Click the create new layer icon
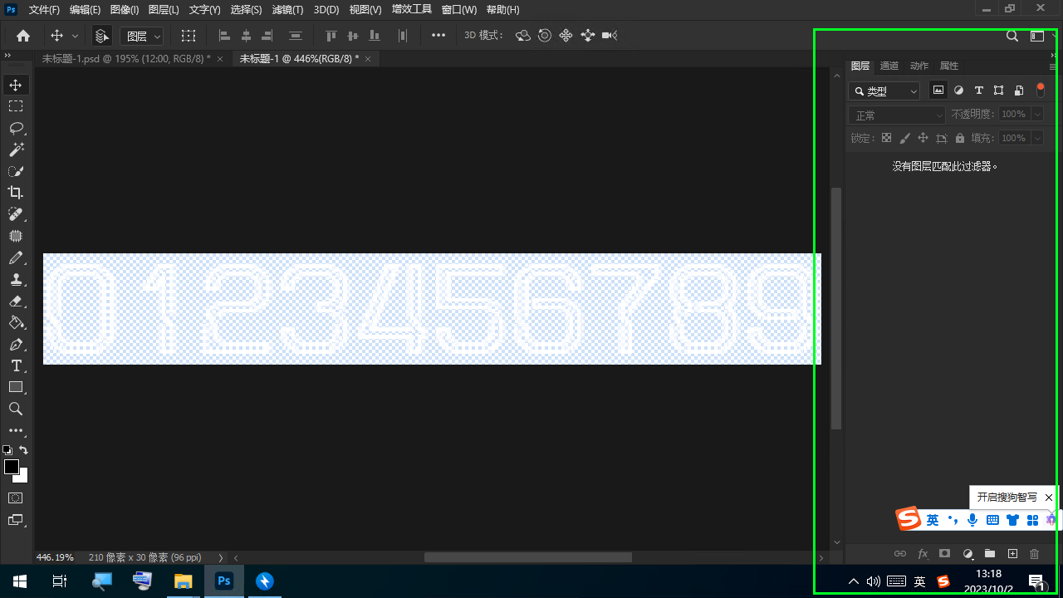 pos(1012,554)
